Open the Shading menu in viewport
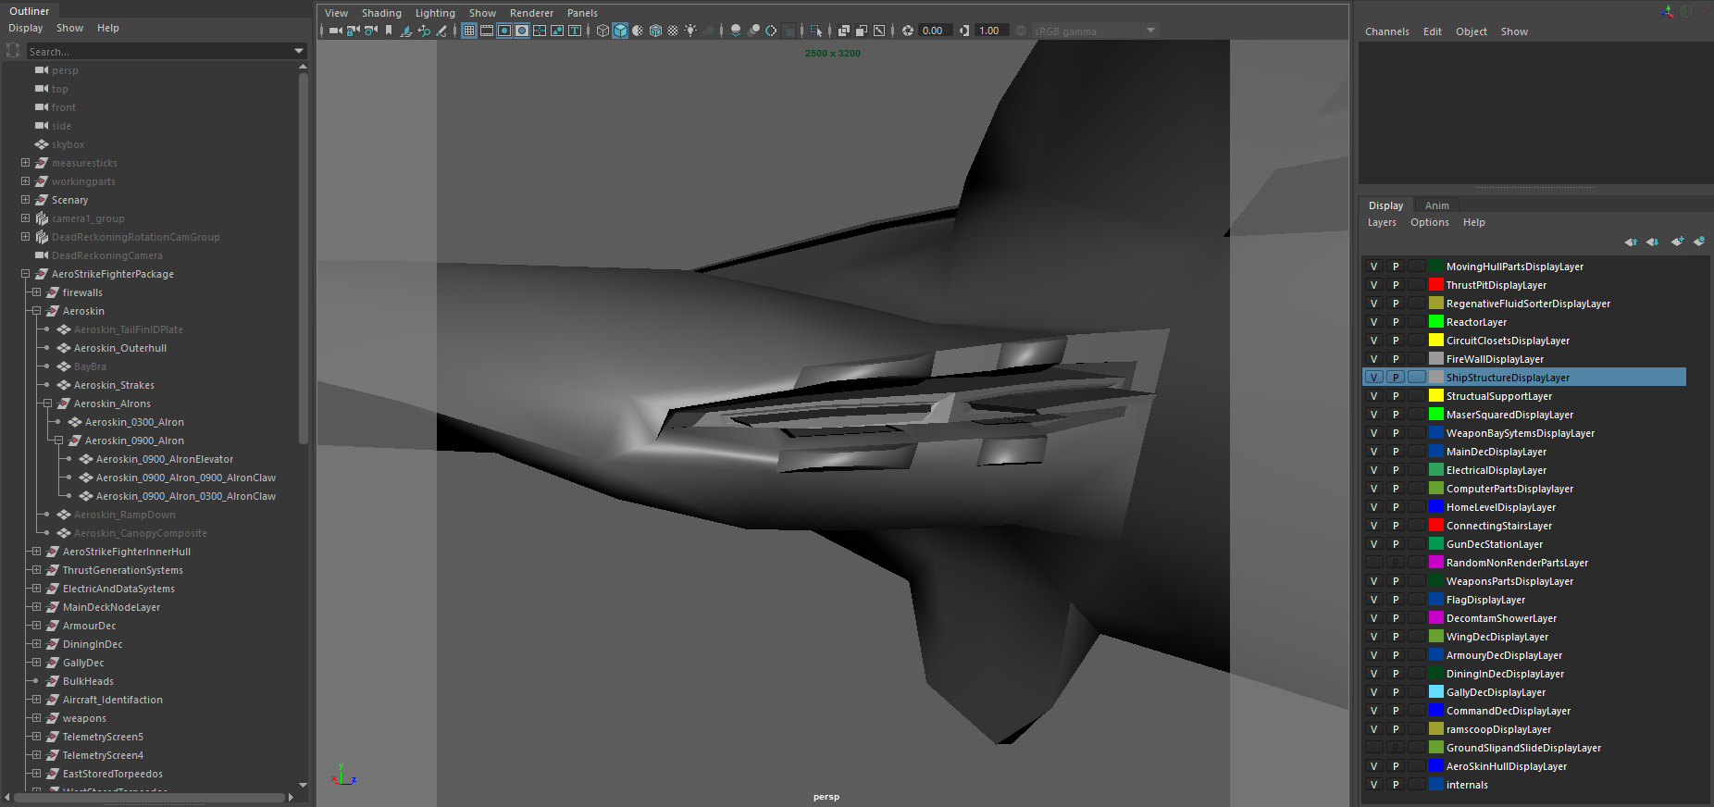 click(381, 13)
